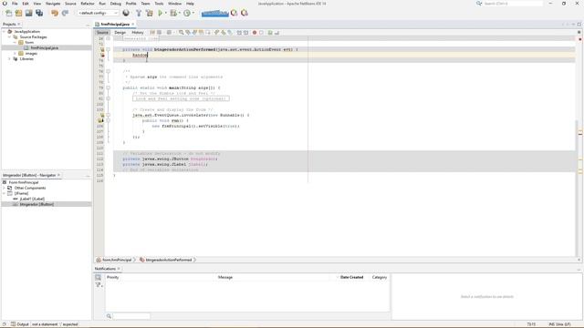Click the Clean and Build Project icon
The width and height of the screenshot is (584, 328).
(150, 13)
